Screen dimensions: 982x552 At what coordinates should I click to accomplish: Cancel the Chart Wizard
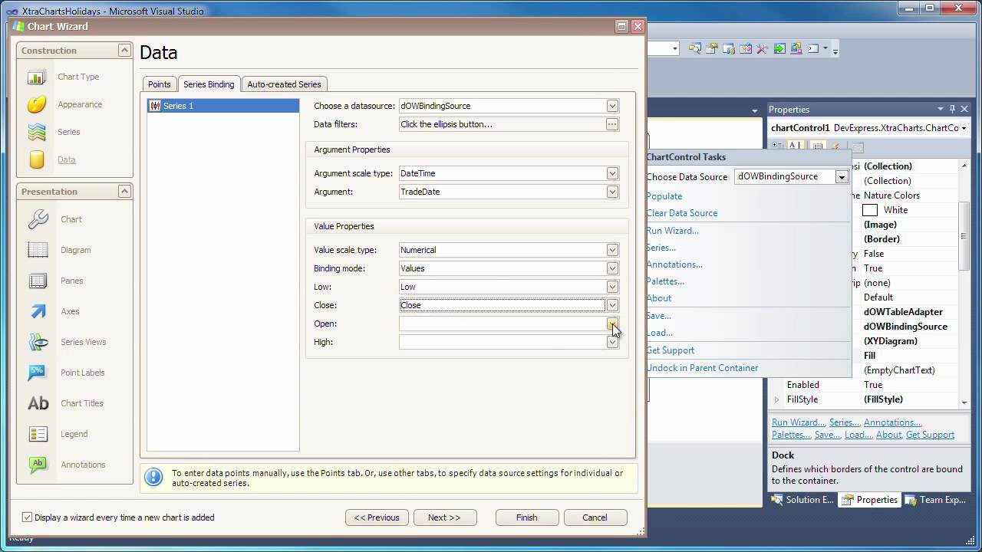(x=595, y=517)
